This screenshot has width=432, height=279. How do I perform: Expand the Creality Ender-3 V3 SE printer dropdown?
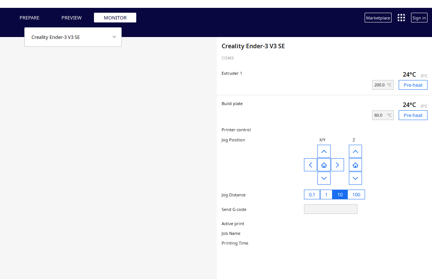point(73,37)
